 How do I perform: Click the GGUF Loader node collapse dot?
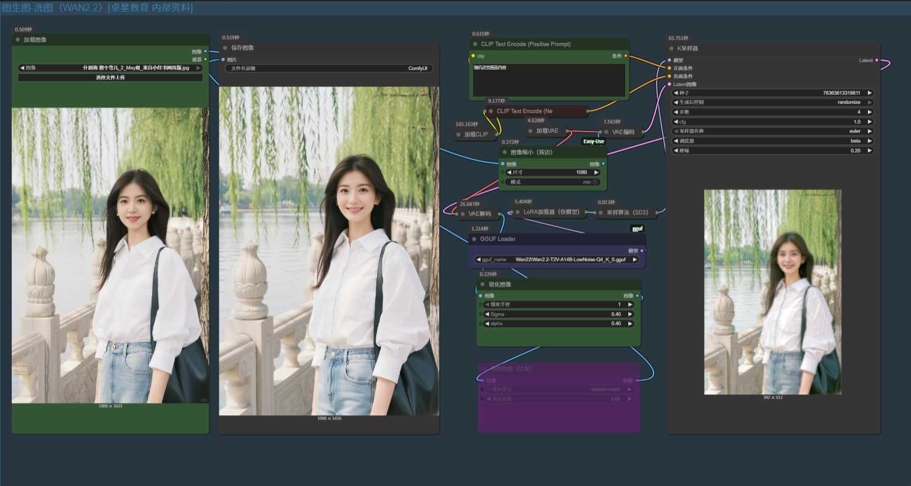coord(474,239)
